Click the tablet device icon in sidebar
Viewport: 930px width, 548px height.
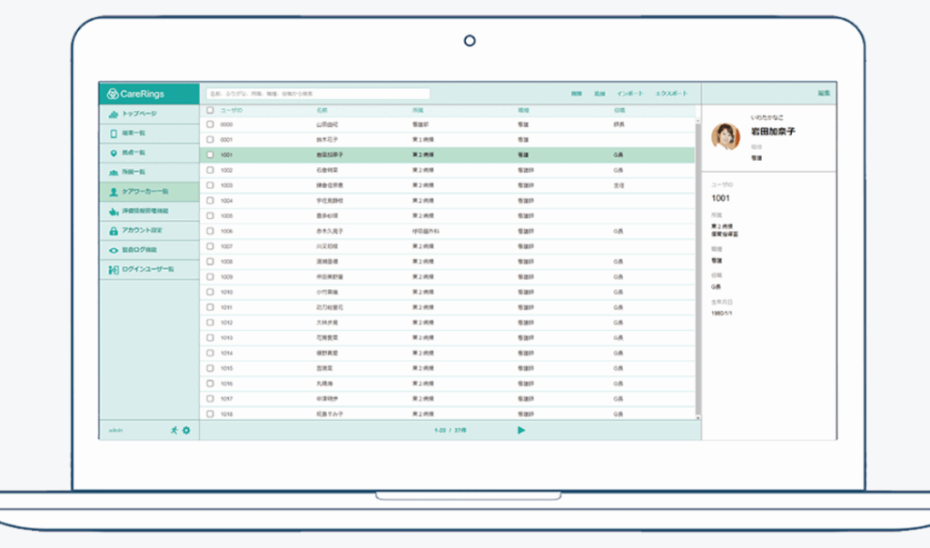coord(114,134)
